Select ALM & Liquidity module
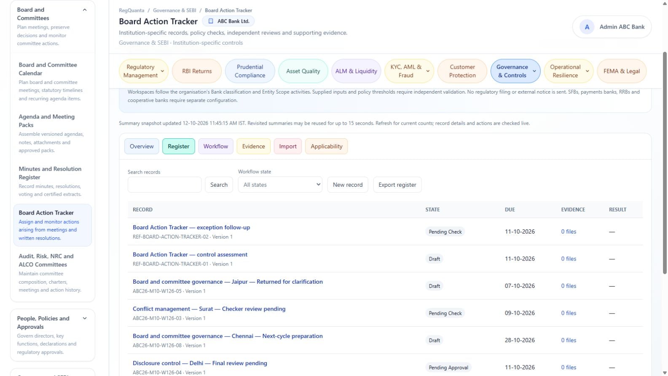Viewport: 668px width, 376px height. [x=356, y=71]
